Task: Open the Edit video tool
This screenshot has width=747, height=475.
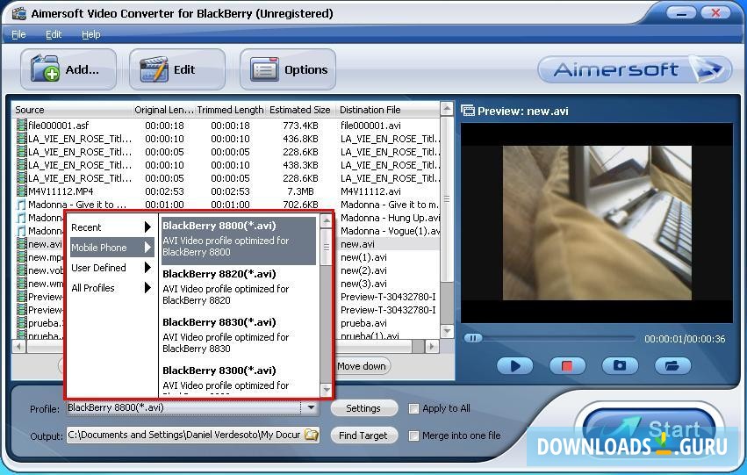Action: [x=177, y=69]
